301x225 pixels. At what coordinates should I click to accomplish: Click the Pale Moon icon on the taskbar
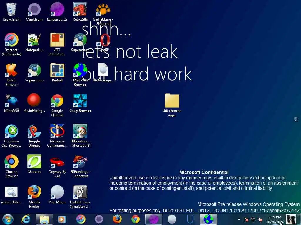[x=172, y=219]
